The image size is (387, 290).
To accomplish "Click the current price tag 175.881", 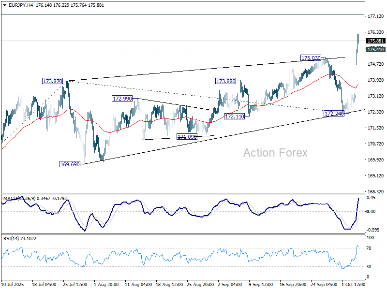I will [375, 41].
